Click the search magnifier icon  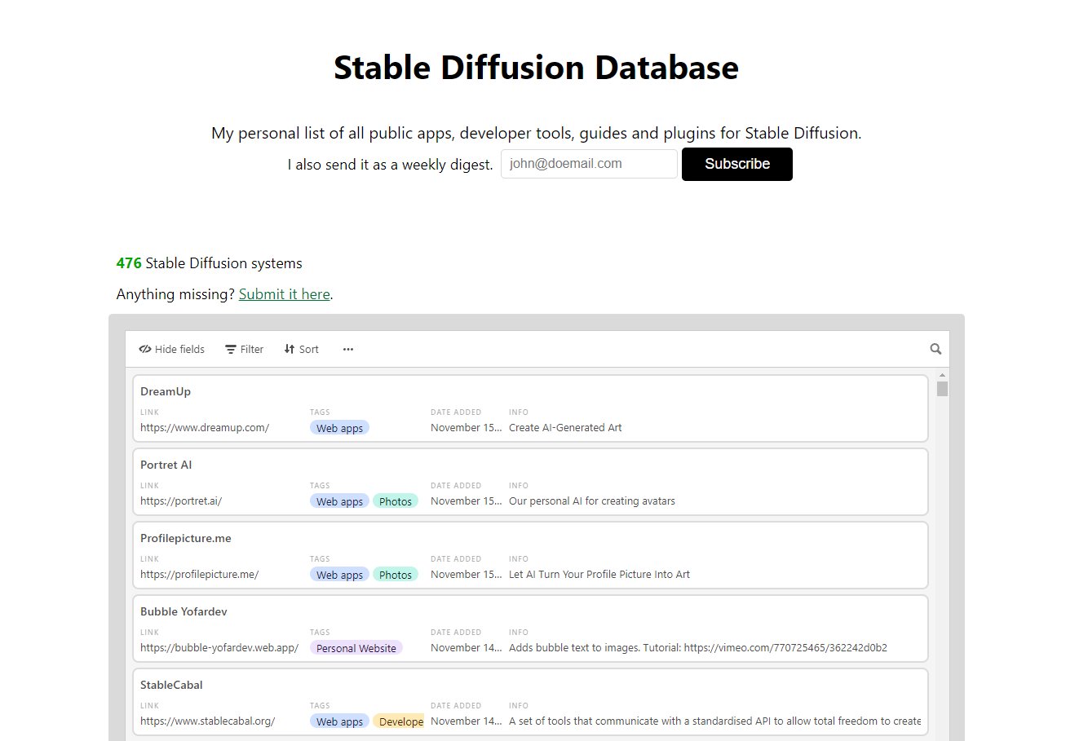coord(935,349)
